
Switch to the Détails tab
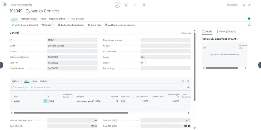[x=207, y=32]
